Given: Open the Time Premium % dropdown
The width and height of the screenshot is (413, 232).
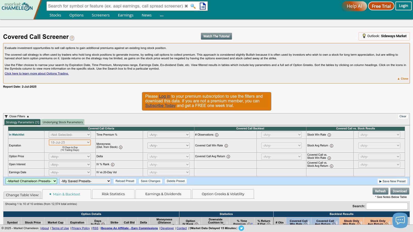Looking at the screenshot, I should [x=168, y=135].
